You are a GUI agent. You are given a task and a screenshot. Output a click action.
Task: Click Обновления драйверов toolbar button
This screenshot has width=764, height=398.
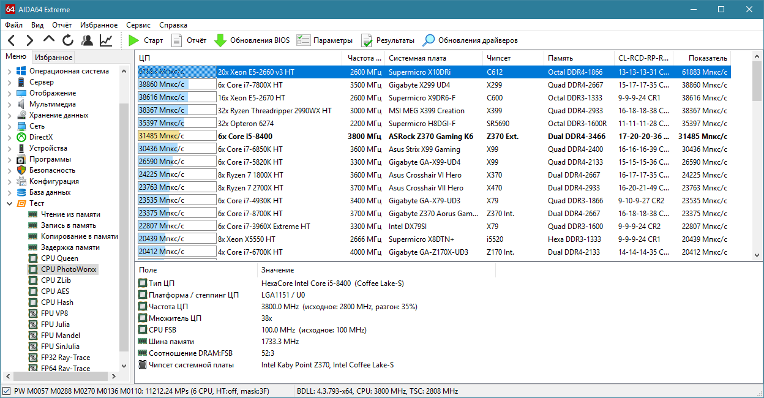coord(470,40)
